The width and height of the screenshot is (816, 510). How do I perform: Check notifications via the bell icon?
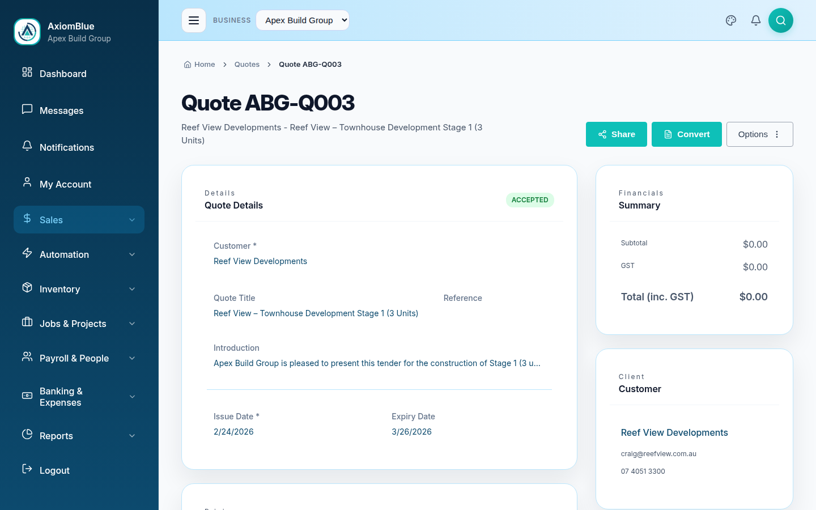tap(755, 20)
